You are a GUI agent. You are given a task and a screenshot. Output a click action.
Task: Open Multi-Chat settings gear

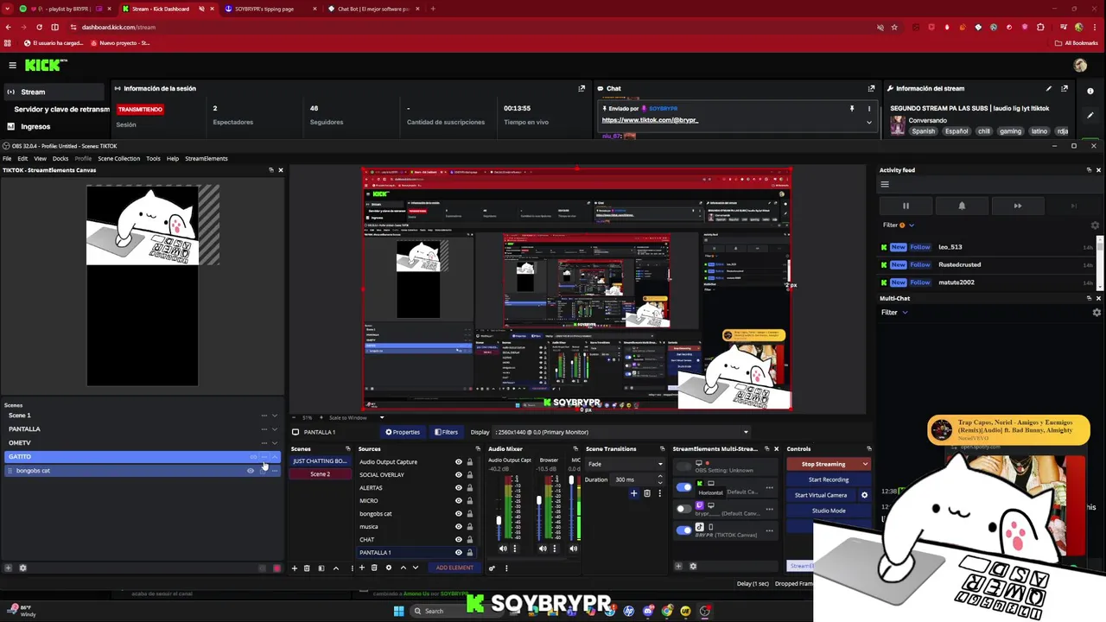pos(1096,312)
